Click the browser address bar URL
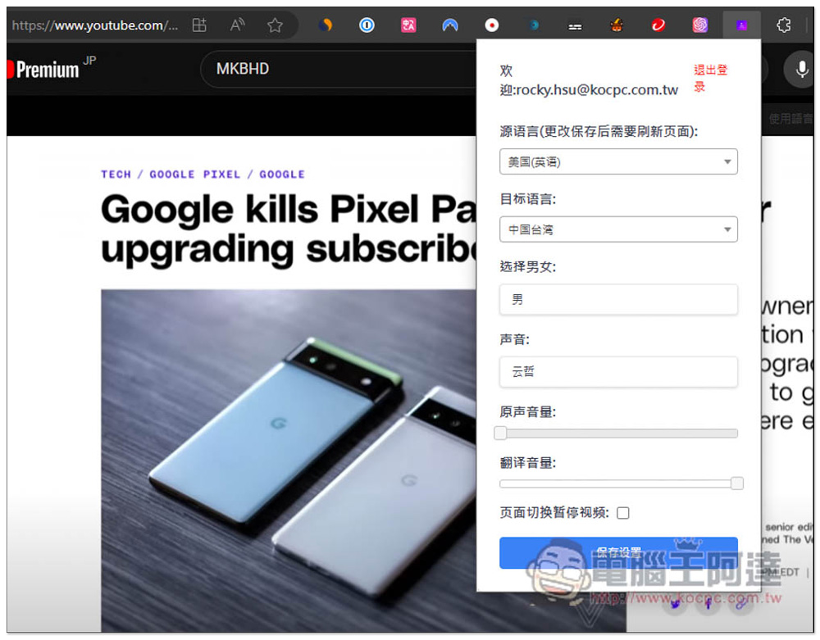The image size is (820, 640). [94, 25]
